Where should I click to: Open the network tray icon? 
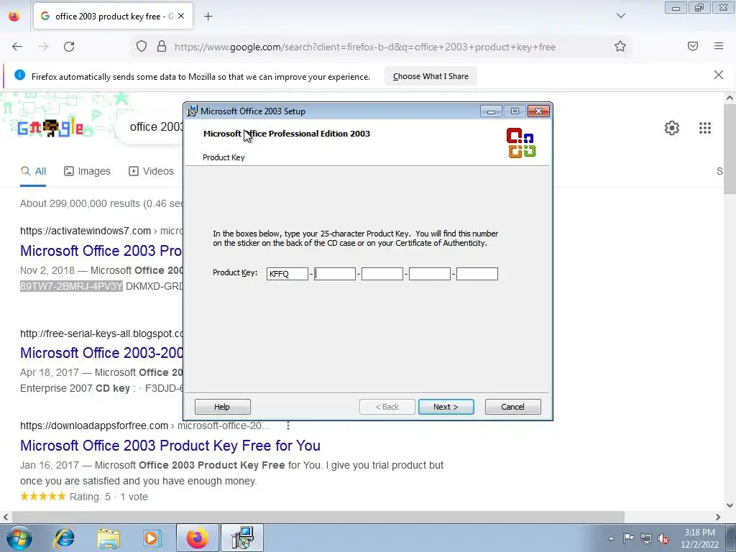click(646, 538)
